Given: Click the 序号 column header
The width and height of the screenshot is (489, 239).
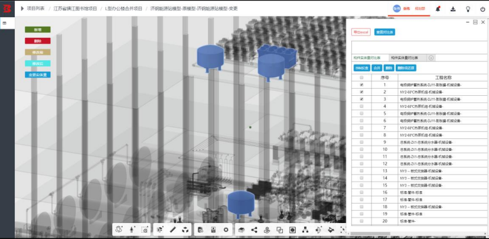Looking at the screenshot, I should click(x=385, y=77).
